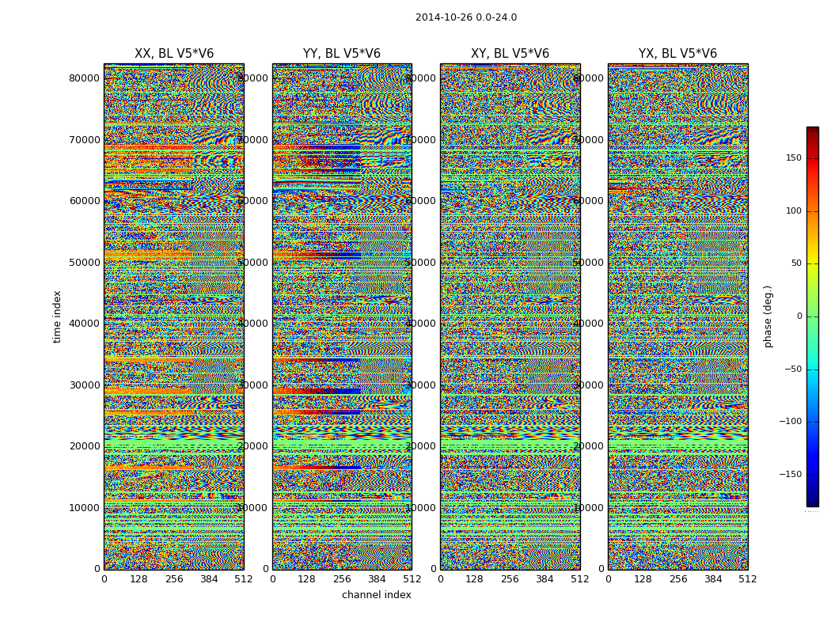The height and width of the screenshot is (633, 831).
Task: Click the YX, BL V5*V6 subplot title
Action: (677, 54)
